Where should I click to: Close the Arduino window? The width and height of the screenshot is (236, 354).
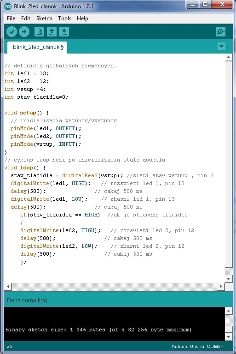pyautogui.click(x=222, y=5)
